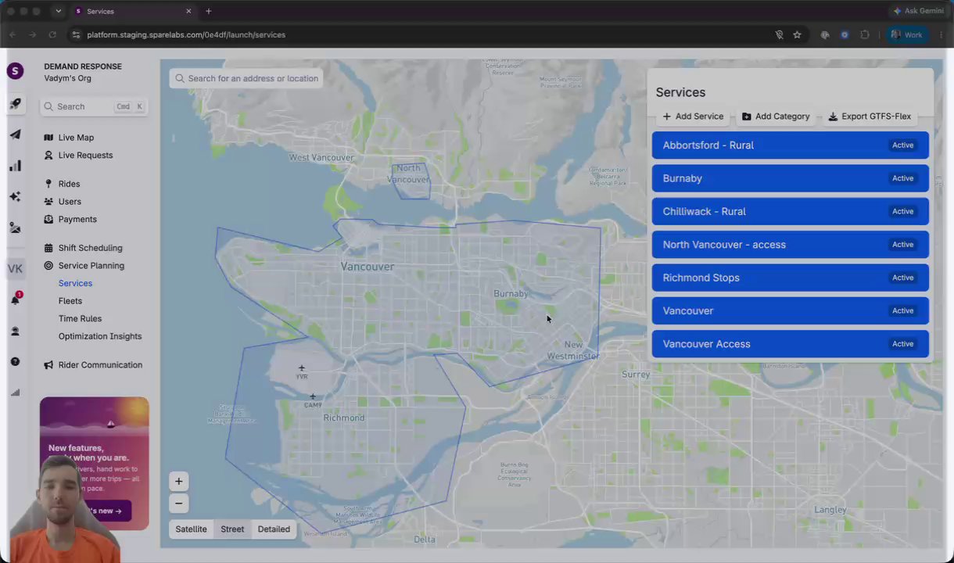Image resolution: width=954 pixels, height=563 pixels.
Task: Select the Richmond Stops service bar
Action: pos(791,278)
